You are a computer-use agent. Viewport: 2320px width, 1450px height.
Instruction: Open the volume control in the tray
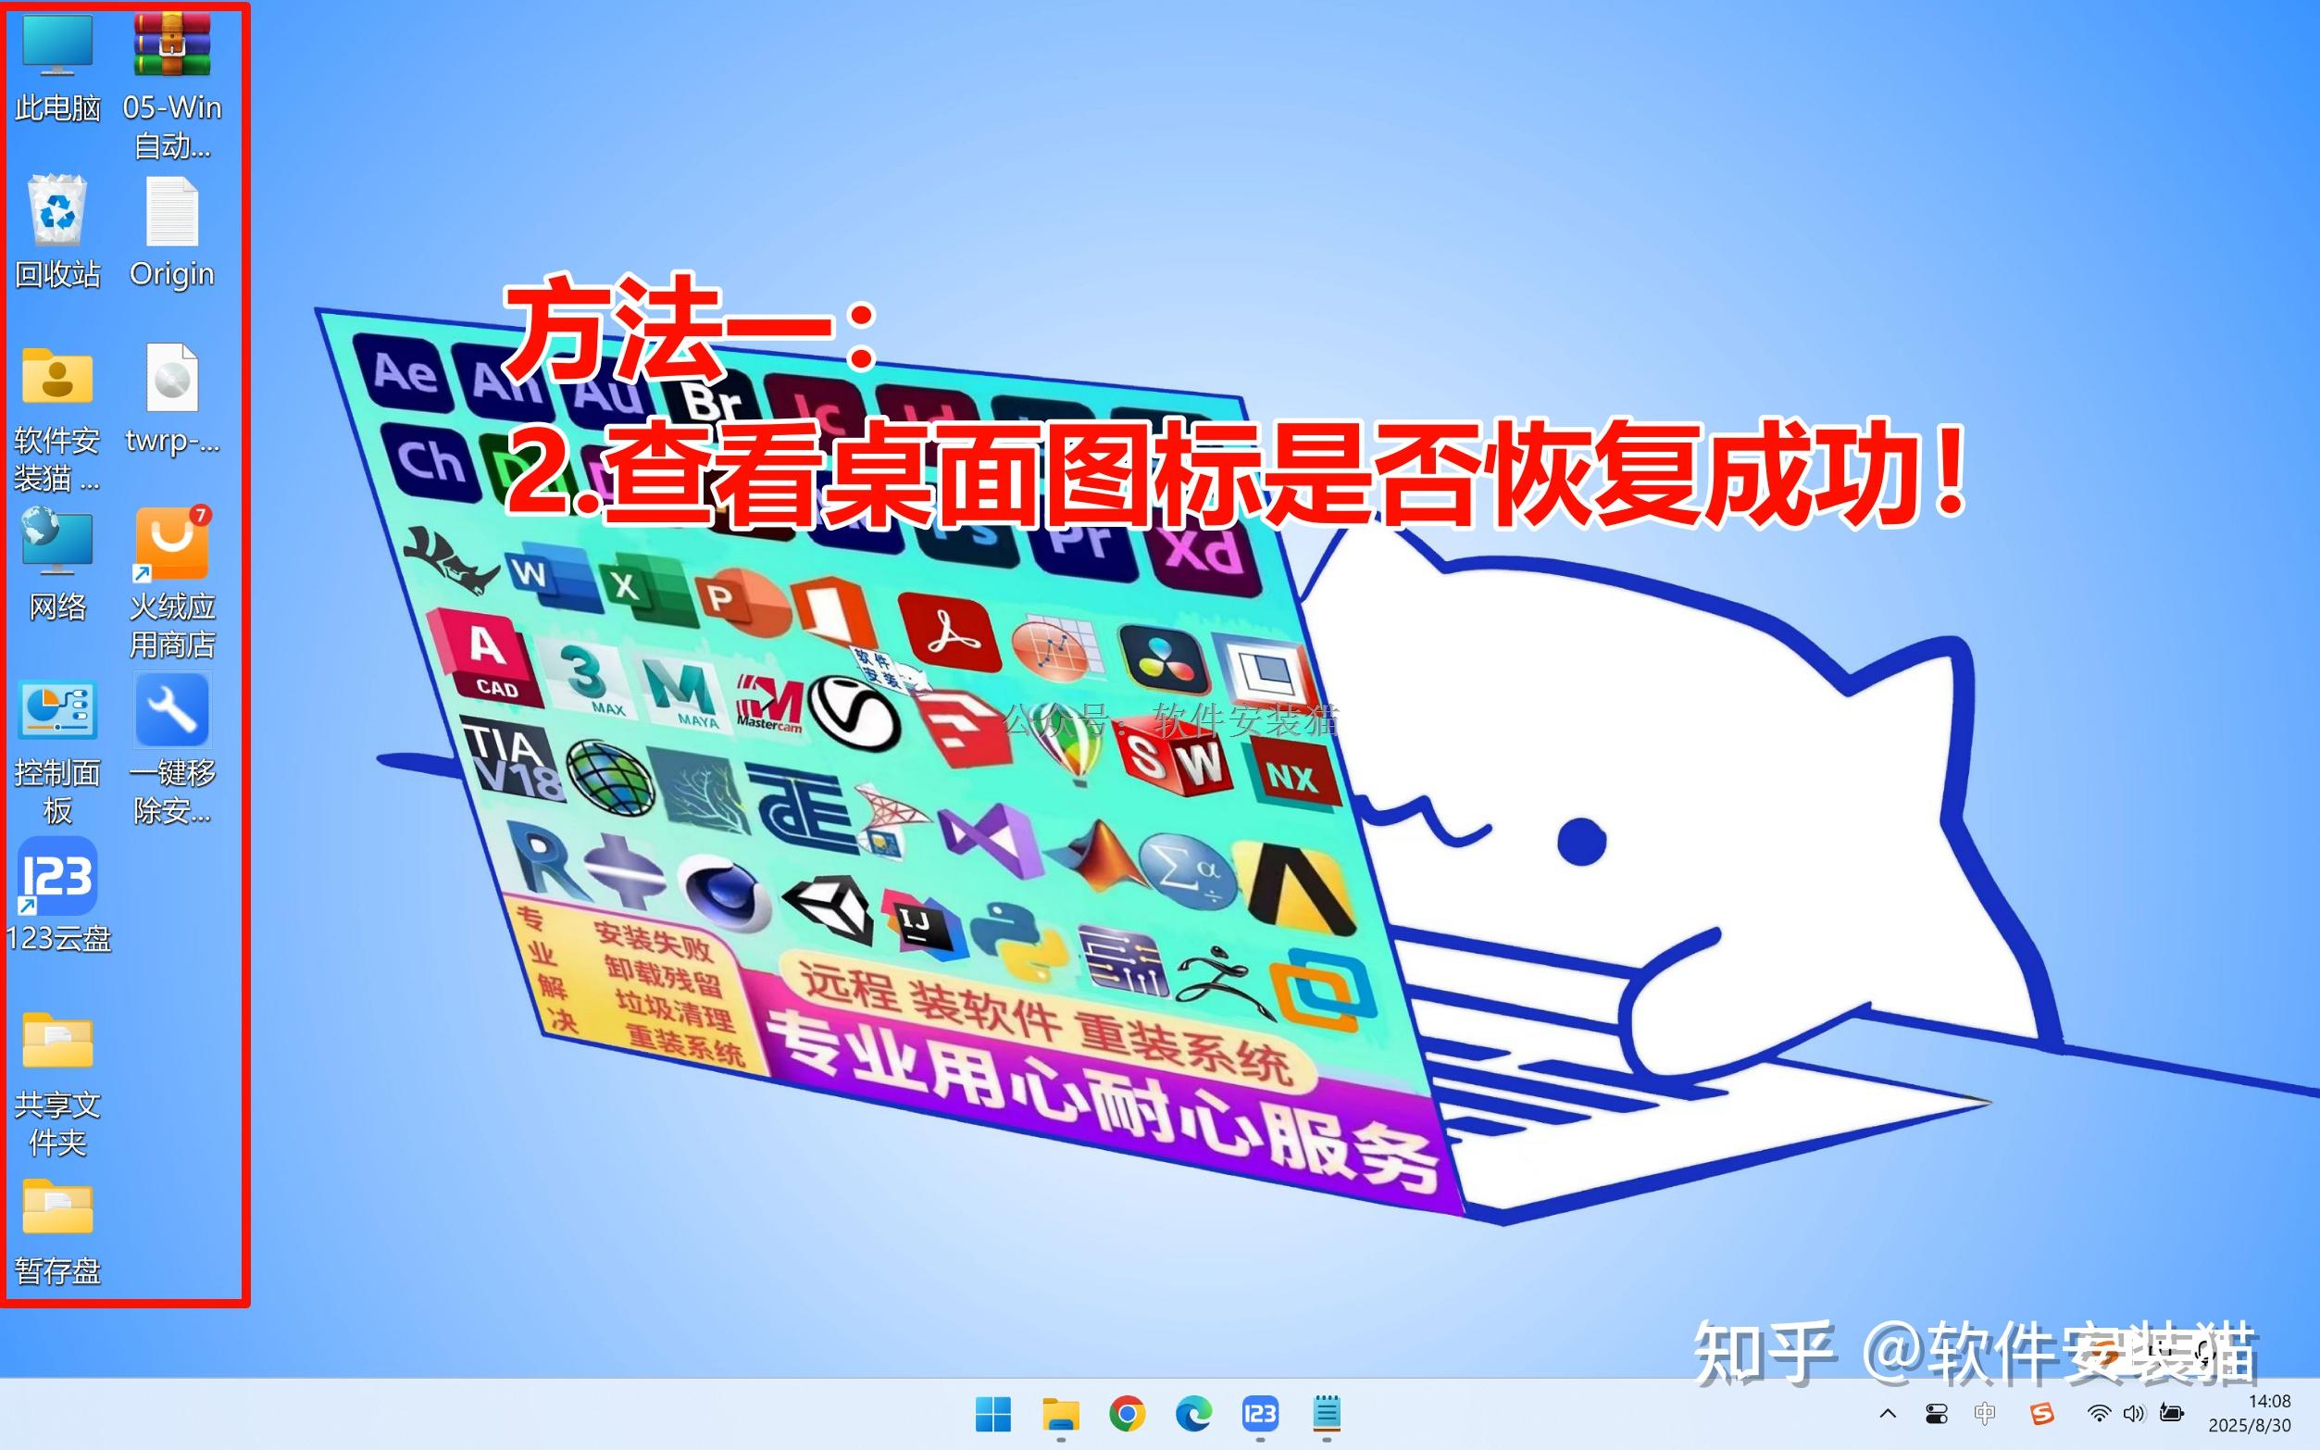(x=2133, y=1414)
